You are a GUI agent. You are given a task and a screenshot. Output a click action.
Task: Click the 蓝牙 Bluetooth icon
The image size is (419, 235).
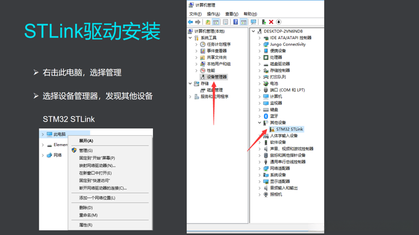[266, 116]
